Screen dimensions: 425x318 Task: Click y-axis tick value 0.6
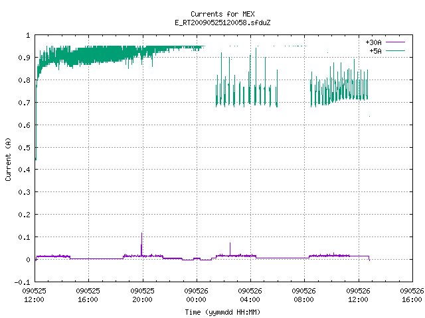(24, 125)
